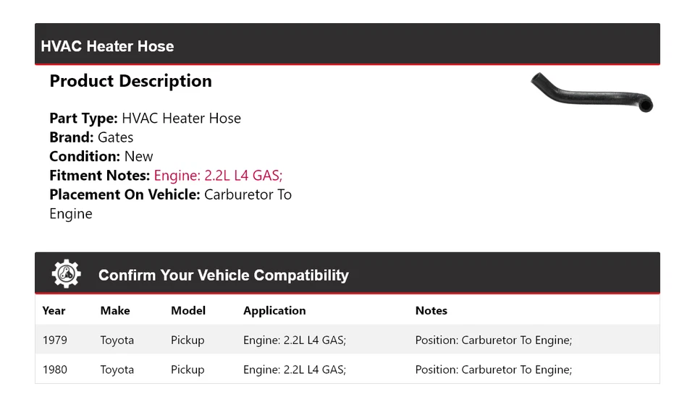Click the Application column header

click(274, 311)
